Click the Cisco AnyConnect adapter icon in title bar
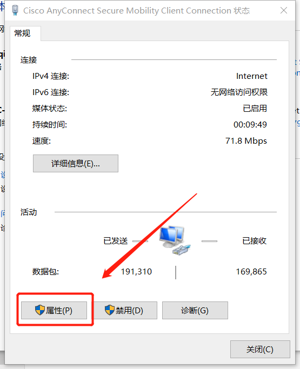The height and width of the screenshot is (369, 300). pos(15,11)
